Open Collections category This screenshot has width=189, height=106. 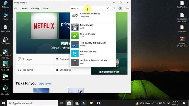[72, 70]
